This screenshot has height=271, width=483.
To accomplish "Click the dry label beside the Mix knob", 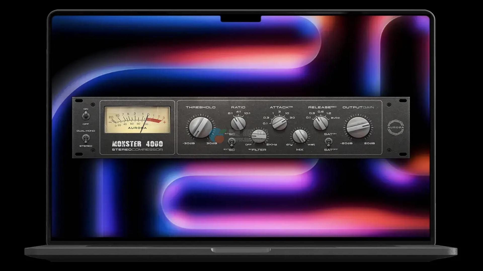I will [289, 145].
